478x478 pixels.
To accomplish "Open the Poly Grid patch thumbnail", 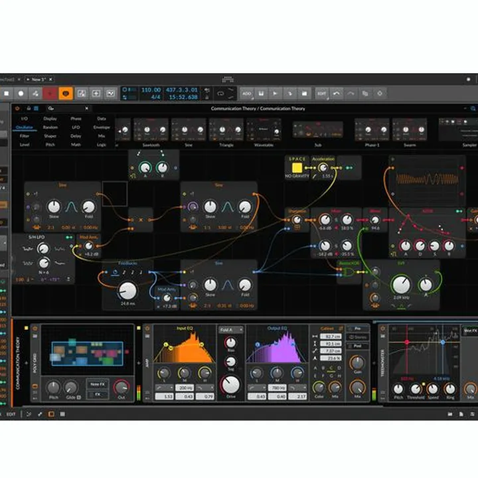I will tap(88, 350).
